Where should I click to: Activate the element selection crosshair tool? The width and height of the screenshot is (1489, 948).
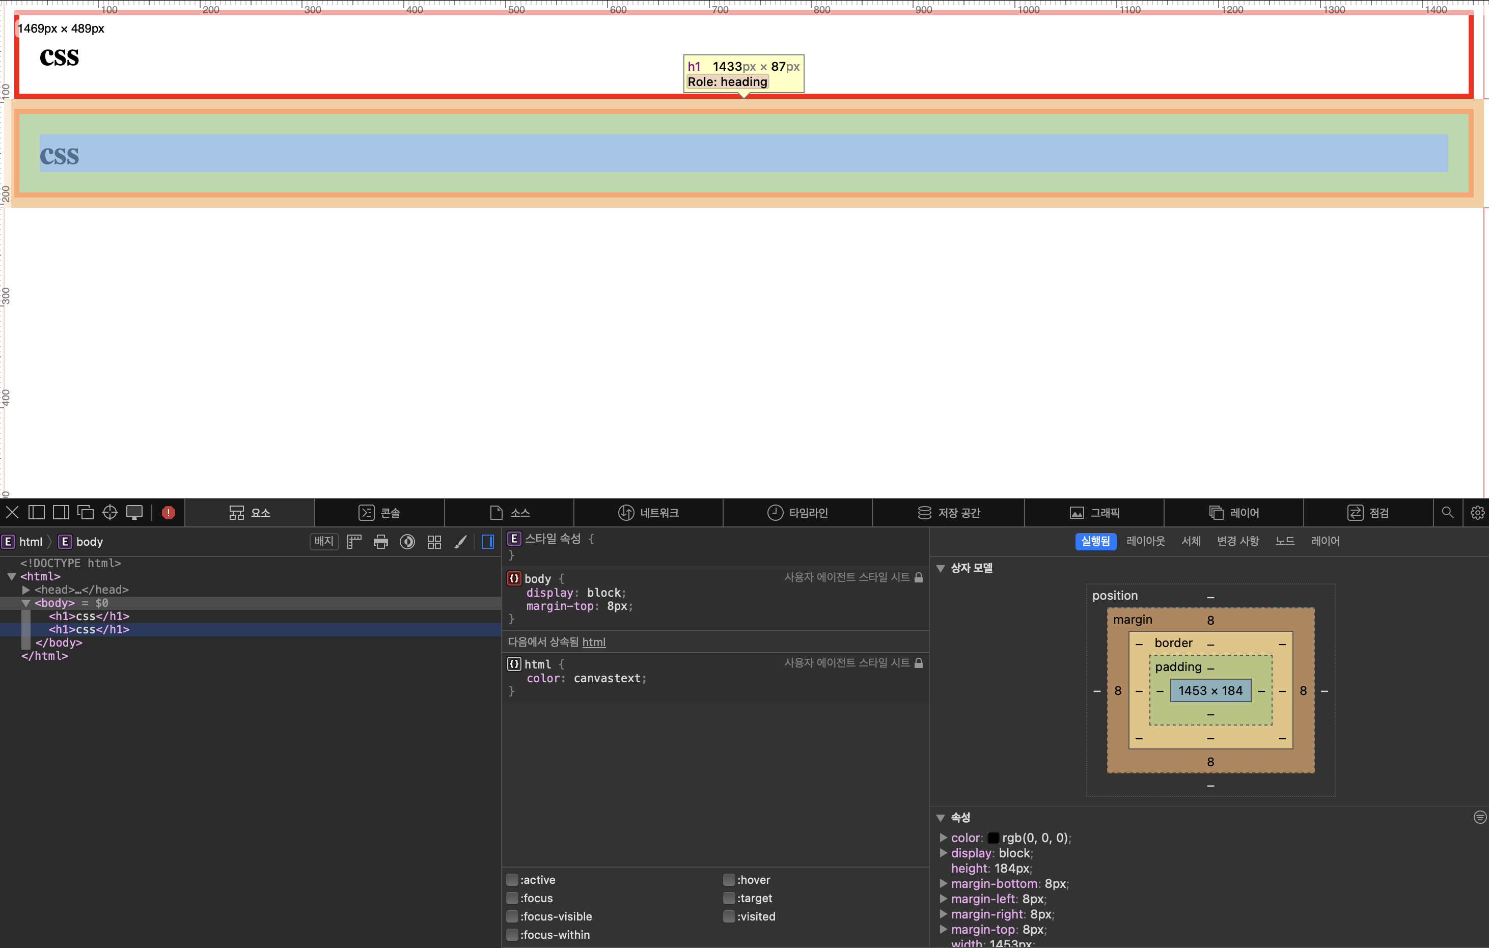[110, 512]
